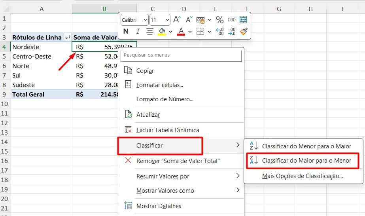Click the Decrease Font Size icon

tap(189, 20)
